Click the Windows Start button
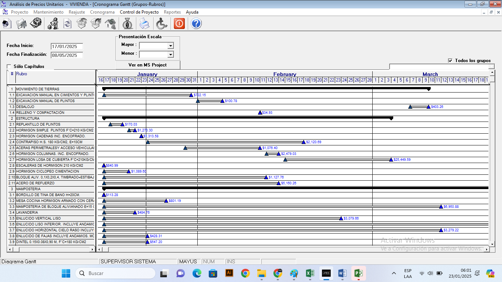502x282 pixels. (66, 273)
